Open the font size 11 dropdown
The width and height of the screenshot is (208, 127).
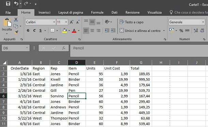coord(66,22)
